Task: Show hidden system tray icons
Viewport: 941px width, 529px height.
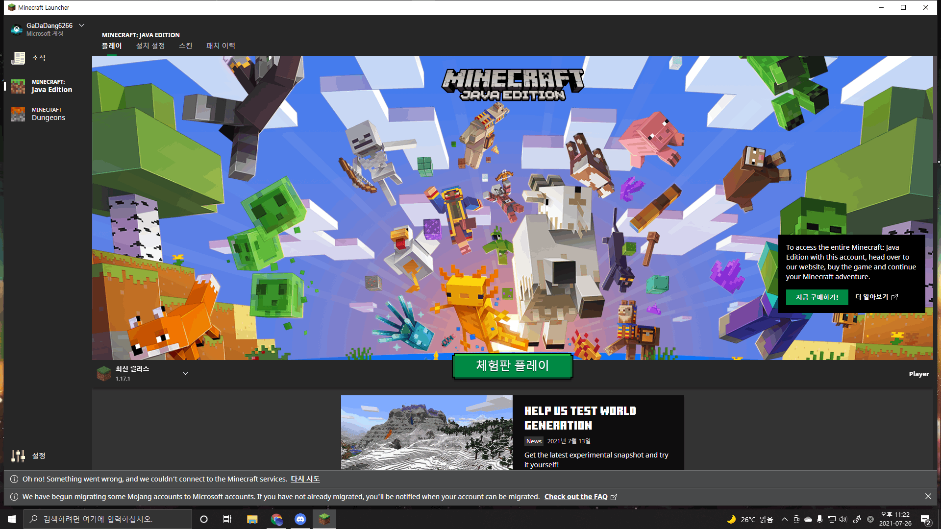Action: pos(784,519)
